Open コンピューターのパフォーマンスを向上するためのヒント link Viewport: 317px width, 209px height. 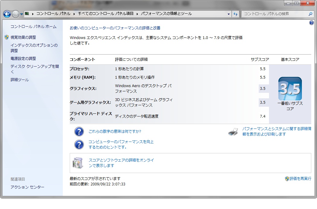(x=121, y=144)
